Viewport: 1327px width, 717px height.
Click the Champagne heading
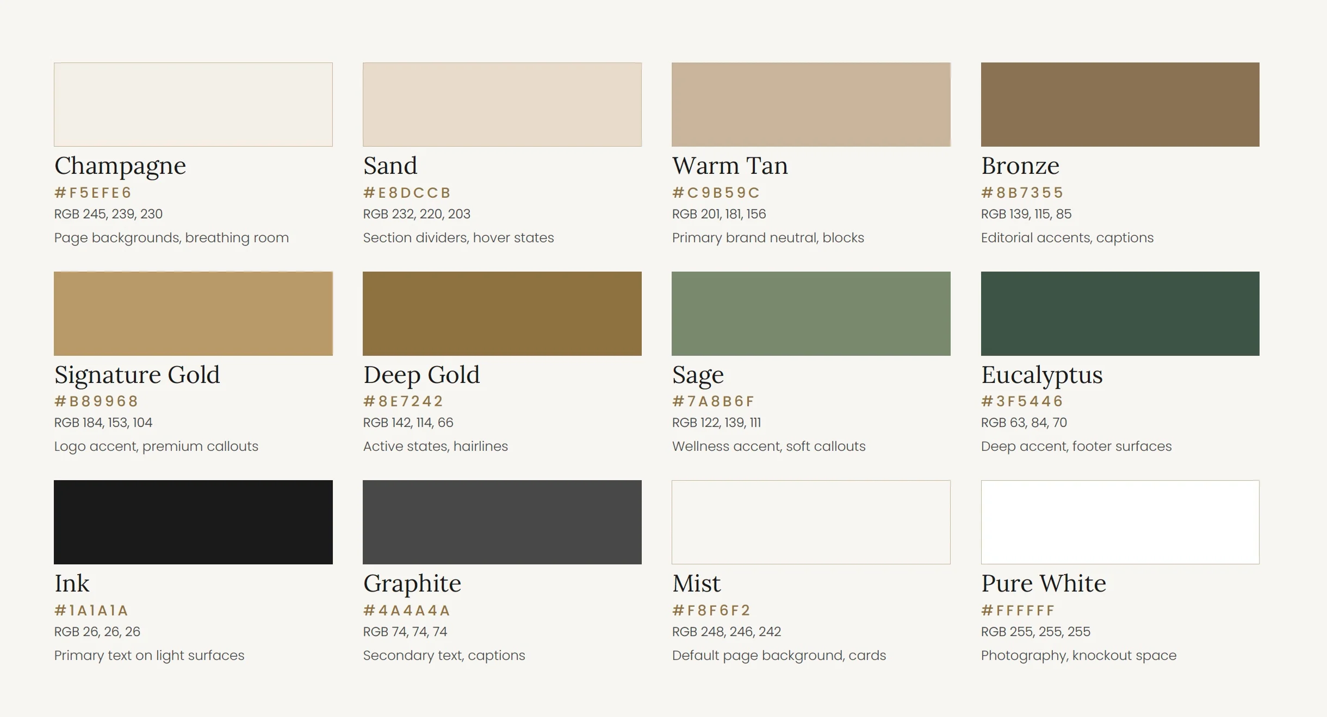tap(120, 166)
